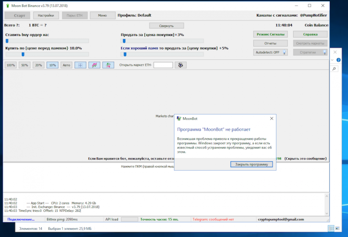Click the lightbulb on Стратегии button

325,52
